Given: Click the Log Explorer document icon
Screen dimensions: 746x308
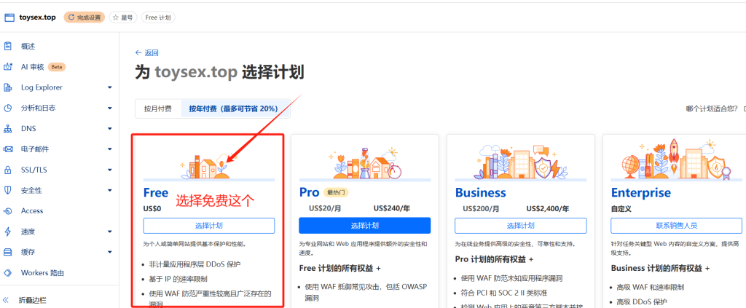Looking at the screenshot, I should click(7, 87).
